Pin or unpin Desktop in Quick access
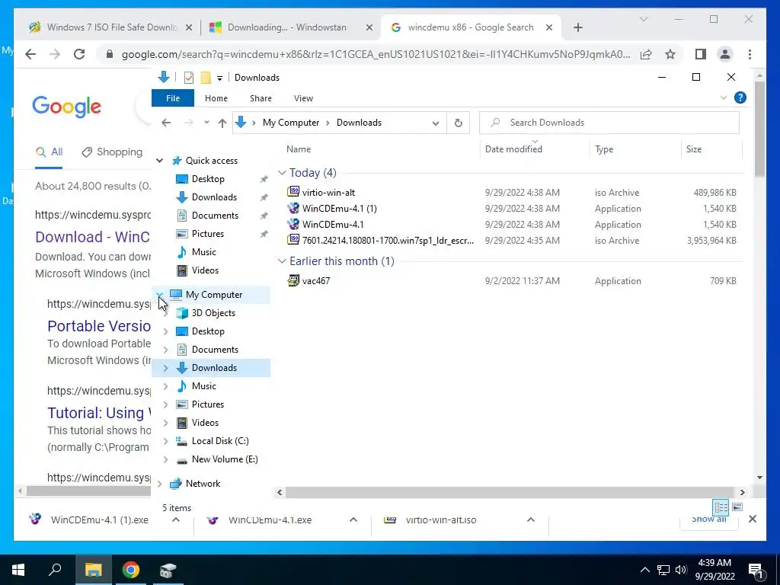780x585 pixels. click(x=264, y=179)
